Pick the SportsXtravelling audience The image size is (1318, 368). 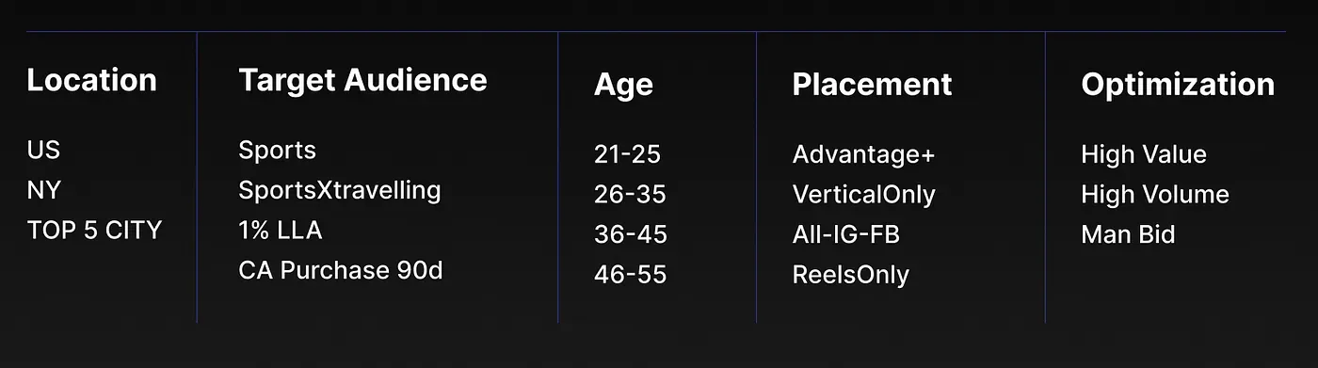(340, 191)
